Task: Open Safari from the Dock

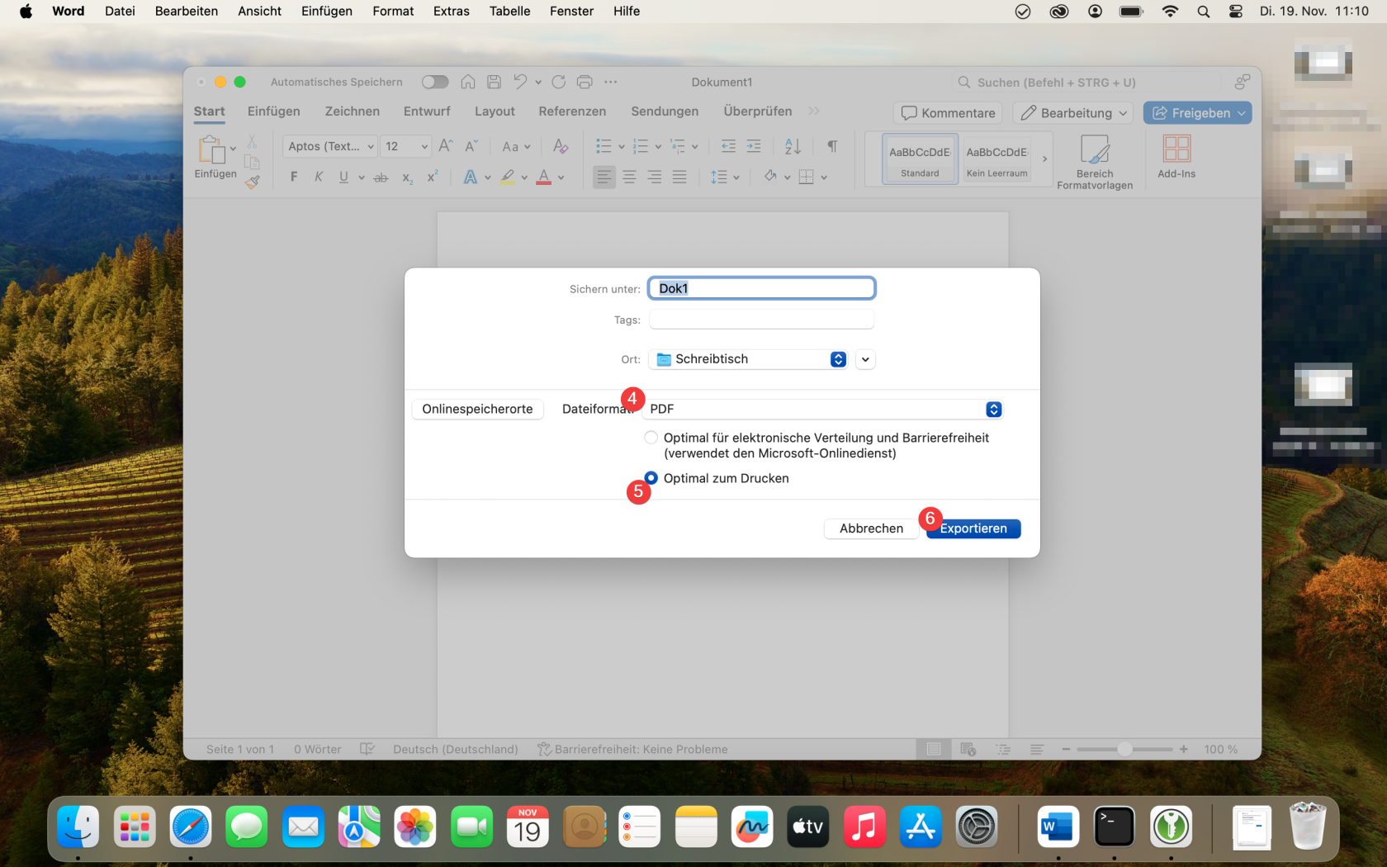Action: click(191, 827)
